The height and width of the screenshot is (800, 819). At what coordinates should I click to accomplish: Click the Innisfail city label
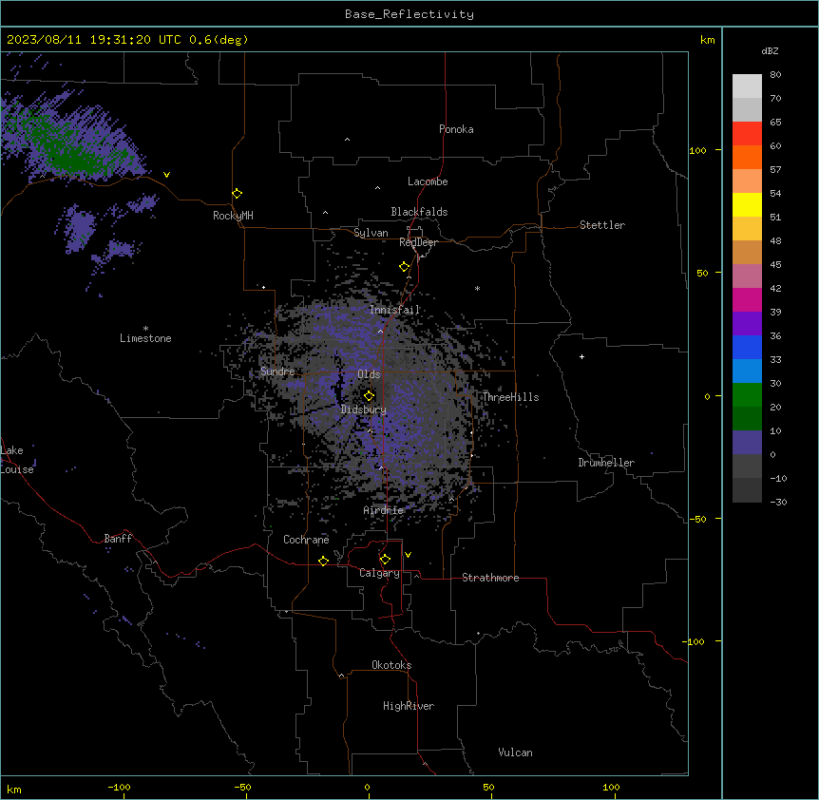click(394, 310)
